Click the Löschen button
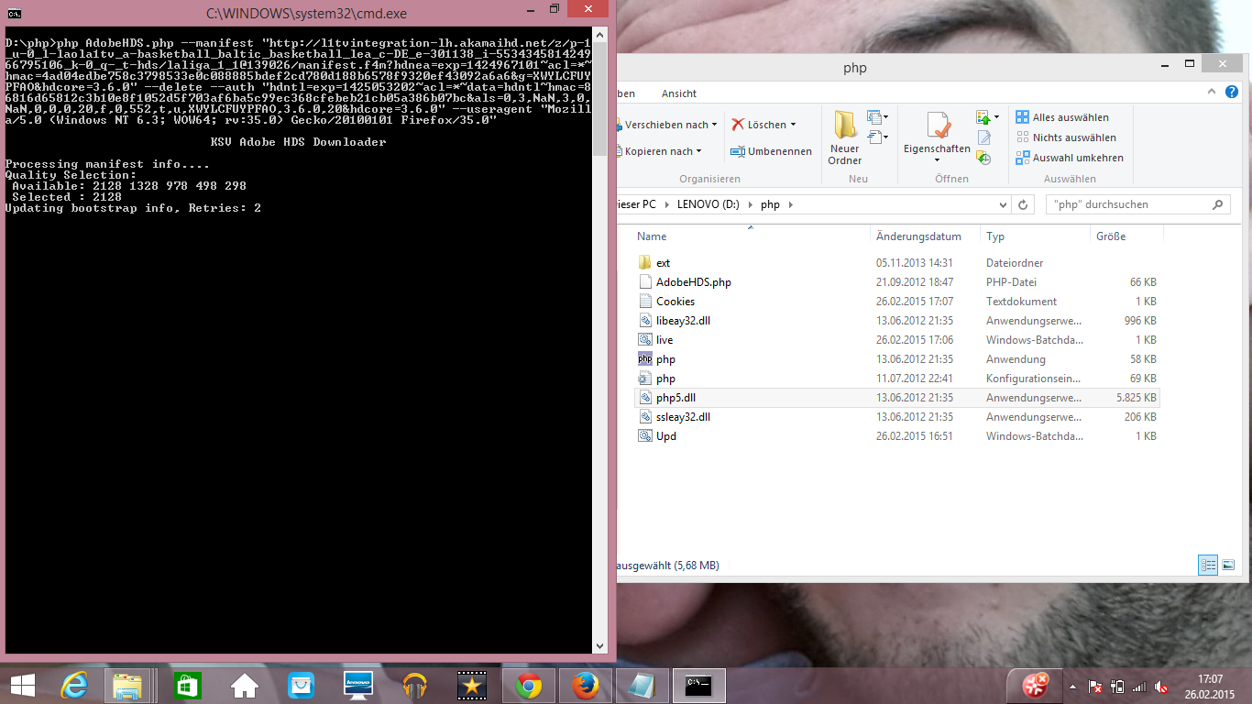 tap(758, 125)
